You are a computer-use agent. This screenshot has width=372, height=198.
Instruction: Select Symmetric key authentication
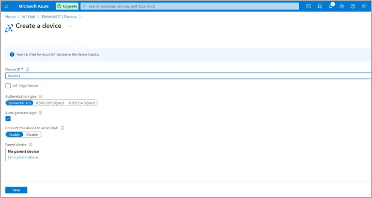20,103
